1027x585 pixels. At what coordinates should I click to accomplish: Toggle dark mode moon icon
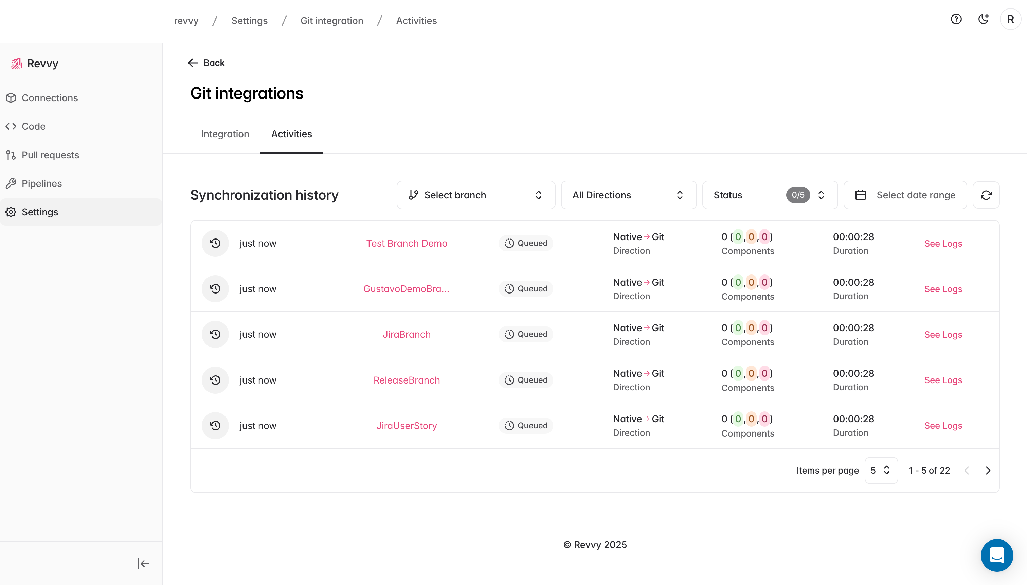983,19
